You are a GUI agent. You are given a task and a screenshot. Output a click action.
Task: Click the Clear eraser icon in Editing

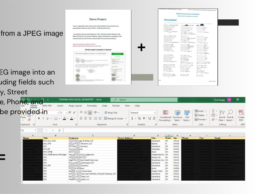pyautogui.click(x=213, y=119)
